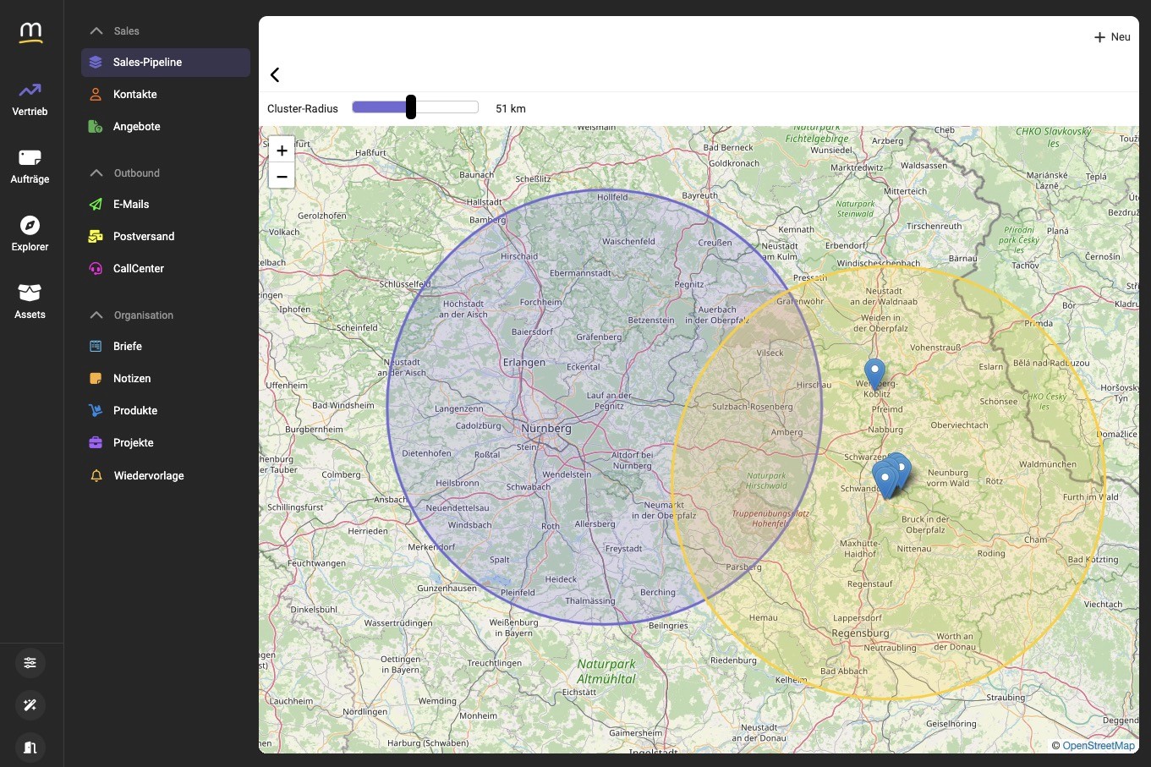Open the OpenStreetMap attribution link

click(1097, 746)
